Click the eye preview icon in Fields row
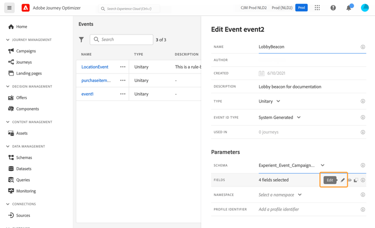Screen dimensions: 375x228 coord(349,180)
